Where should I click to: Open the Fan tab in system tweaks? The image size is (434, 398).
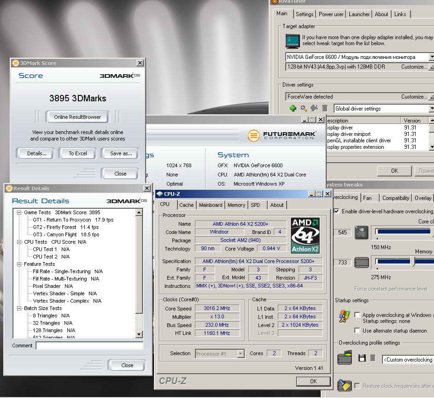click(x=367, y=198)
